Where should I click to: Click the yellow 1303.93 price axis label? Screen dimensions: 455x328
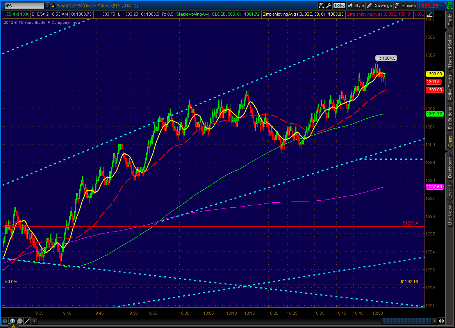tap(434, 74)
